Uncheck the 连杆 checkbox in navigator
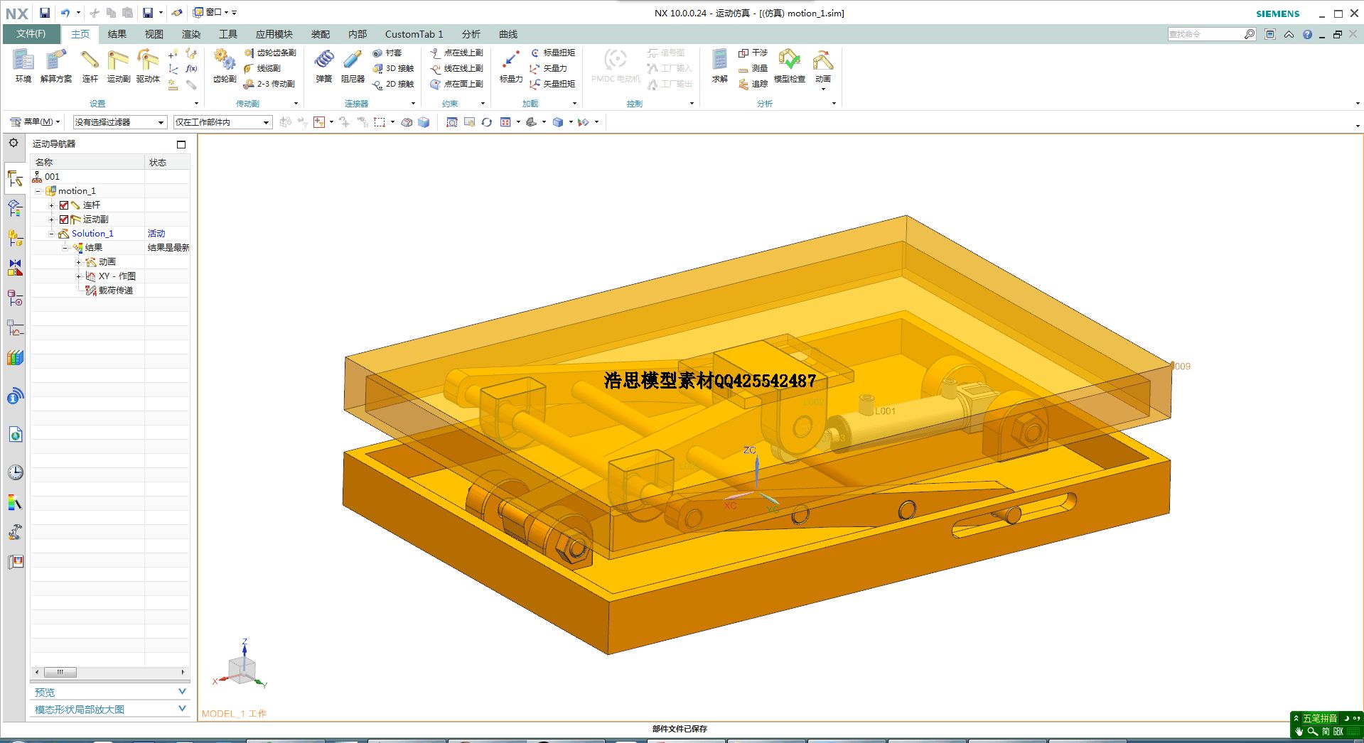Image resolution: width=1364 pixels, height=743 pixels. 64,205
